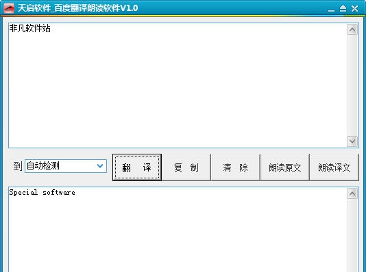Image resolution: width=366 pixels, height=272 pixels.
Task: Click the window title 天启软件_百度翻译朗读软件V1.0
Action: point(77,8)
